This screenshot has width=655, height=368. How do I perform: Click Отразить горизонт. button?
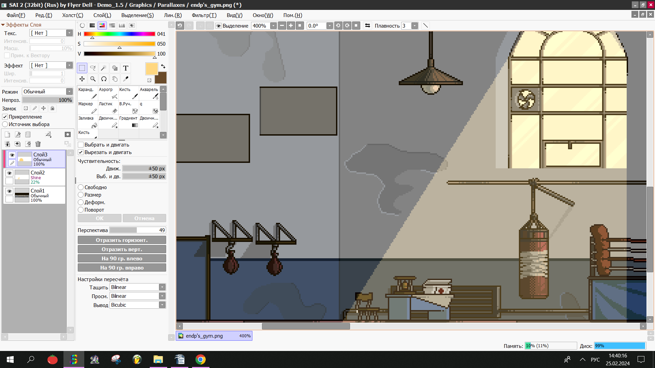[x=122, y=240]
